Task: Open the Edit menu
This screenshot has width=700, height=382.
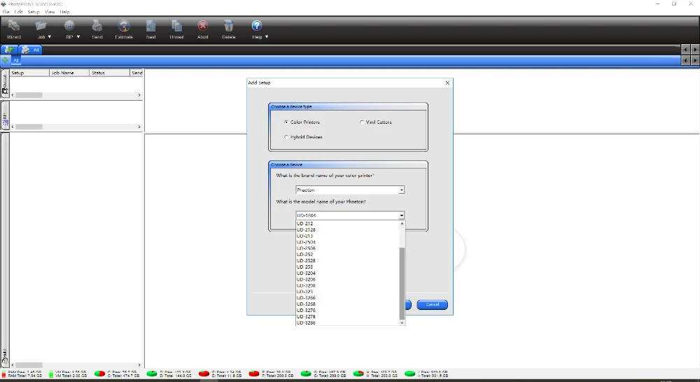Action: (x=18, y=12)
